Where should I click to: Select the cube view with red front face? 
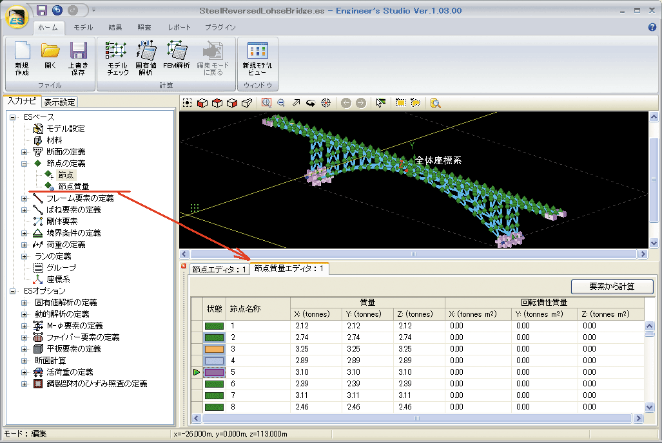202,103
